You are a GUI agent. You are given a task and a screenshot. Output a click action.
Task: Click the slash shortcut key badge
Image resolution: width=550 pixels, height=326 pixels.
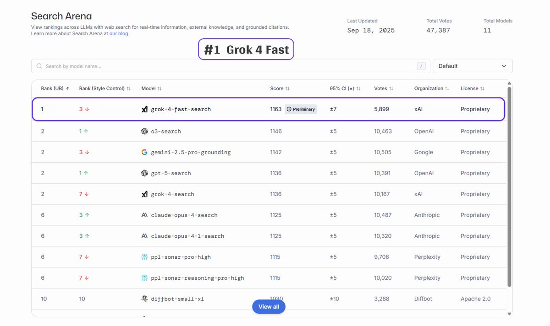(421, 66)
